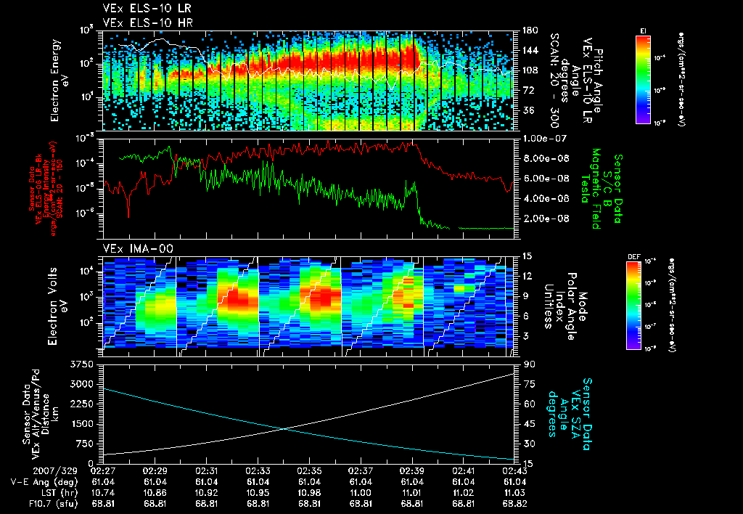Click the 'SCAN: 20 - 300' label
Screen dimensions: 743x514
click(x=554, y=80)
